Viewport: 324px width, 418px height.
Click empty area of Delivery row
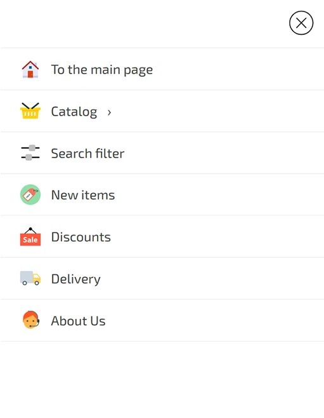pos(213,279)
